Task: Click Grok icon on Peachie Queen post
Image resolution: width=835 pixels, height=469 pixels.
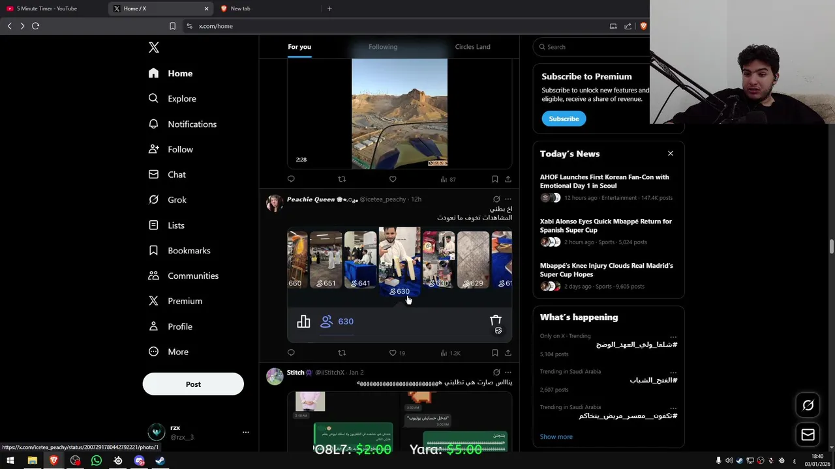Action: click(496, 199)
